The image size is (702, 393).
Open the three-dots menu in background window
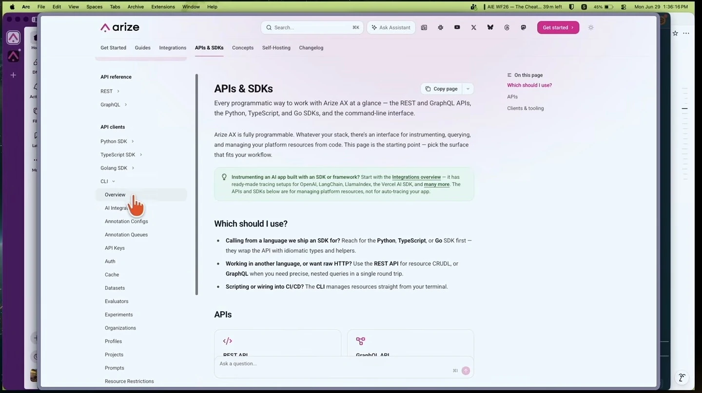(686, 33)
